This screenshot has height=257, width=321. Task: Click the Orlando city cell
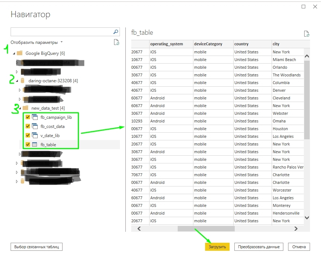coord(288,67)
